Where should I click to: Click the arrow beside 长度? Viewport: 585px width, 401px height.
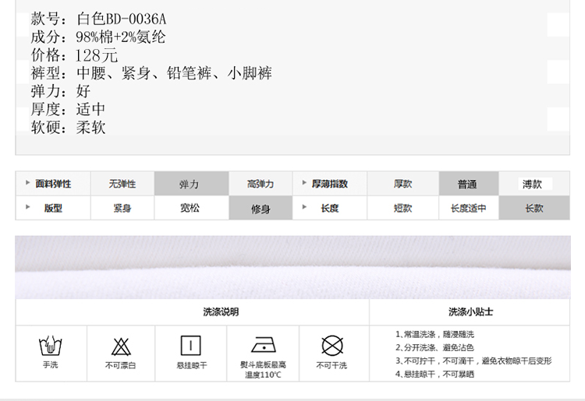click(305, 207)
